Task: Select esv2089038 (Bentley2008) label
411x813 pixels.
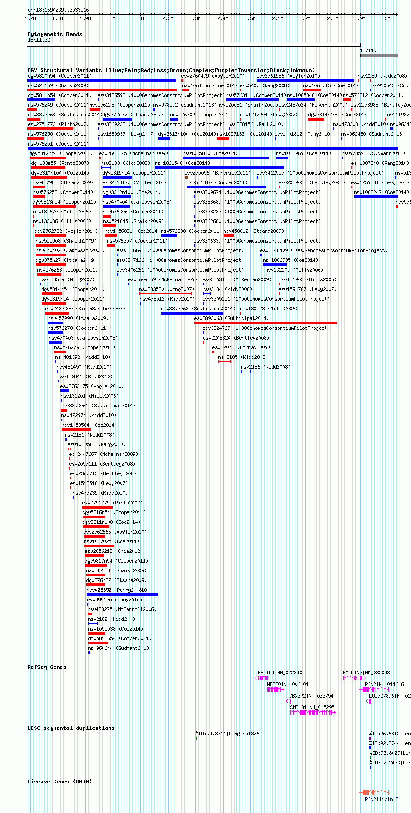Action: (312, 182)
